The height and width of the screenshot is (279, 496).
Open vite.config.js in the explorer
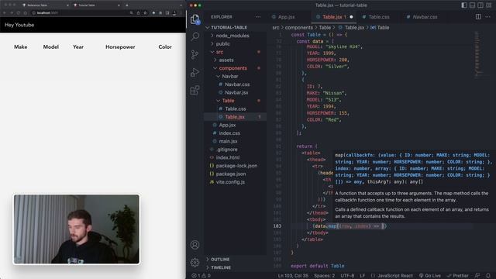(x=230, y=182)
